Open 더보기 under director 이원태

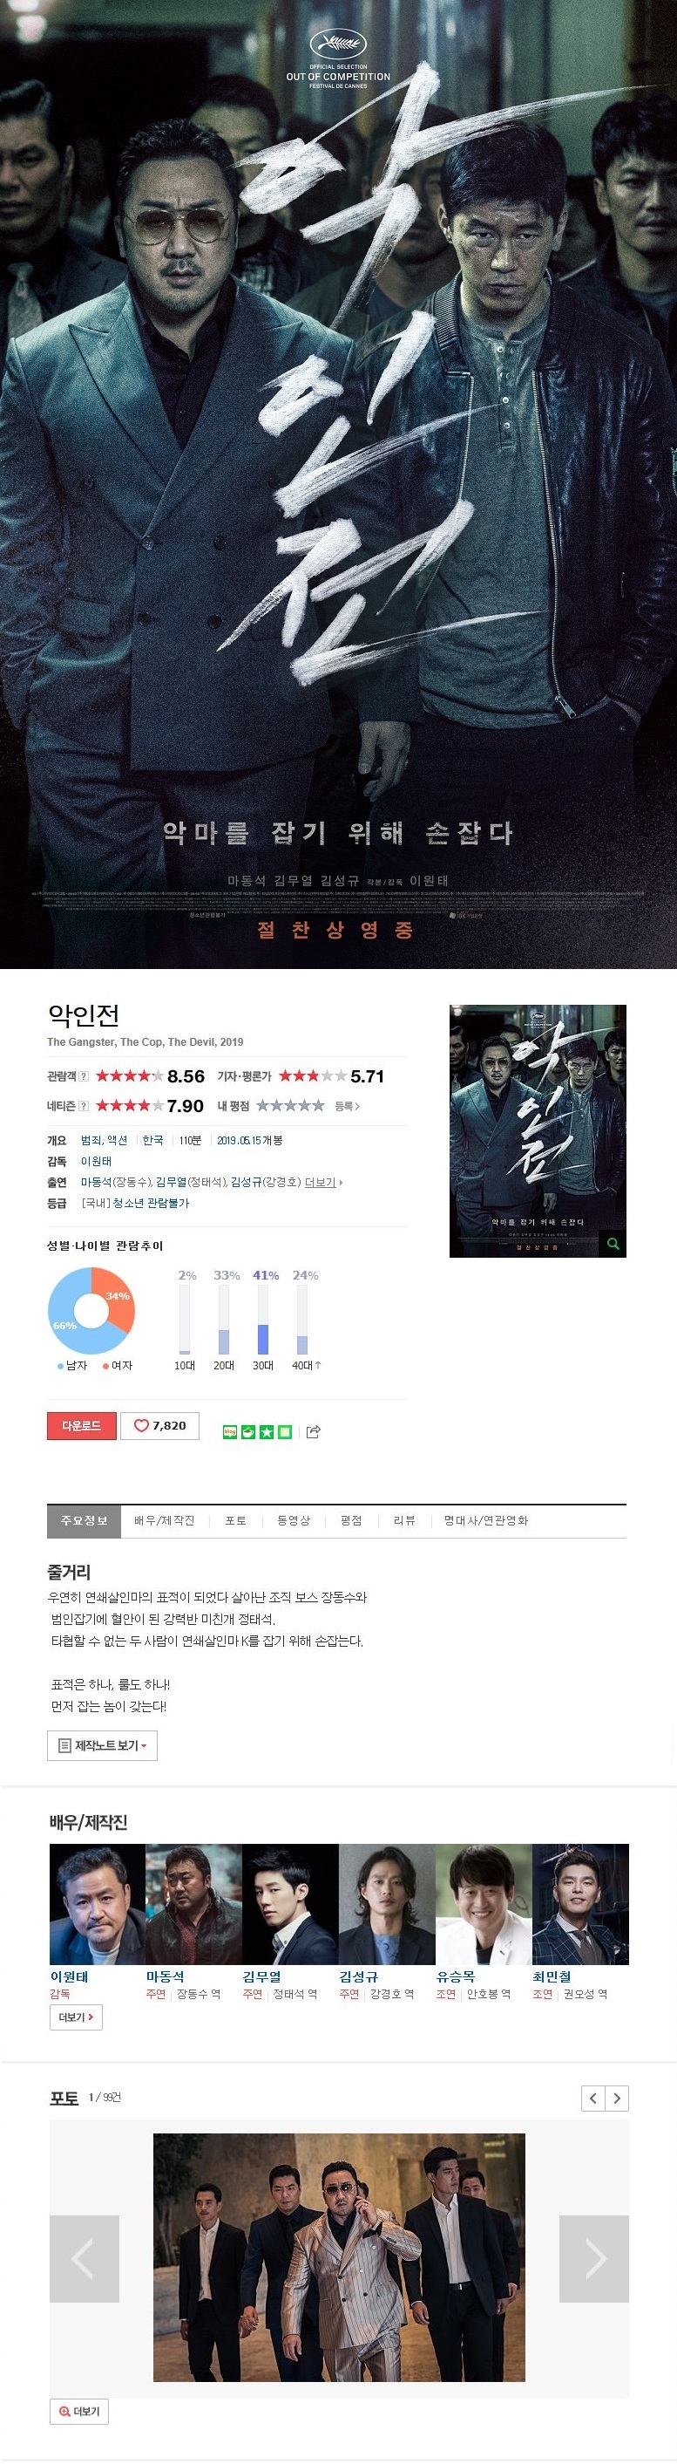(77, 2017)
